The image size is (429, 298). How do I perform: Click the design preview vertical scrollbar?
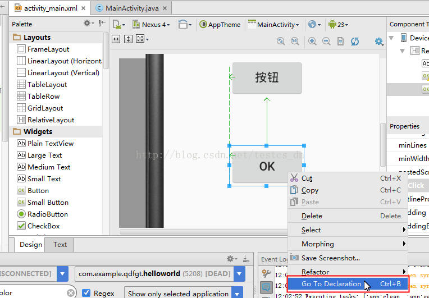(382, 145)
